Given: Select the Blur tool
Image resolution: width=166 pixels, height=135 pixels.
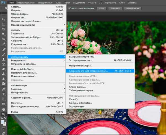Looking at the screenshot, I should pyautogui.click(x=4, y=79).
